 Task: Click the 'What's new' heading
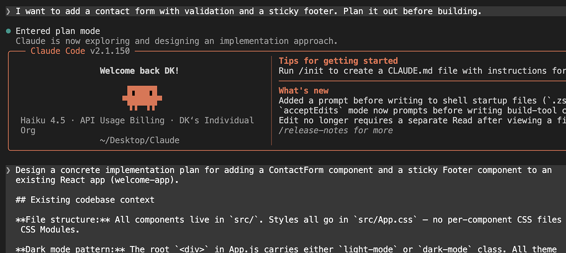304,91
